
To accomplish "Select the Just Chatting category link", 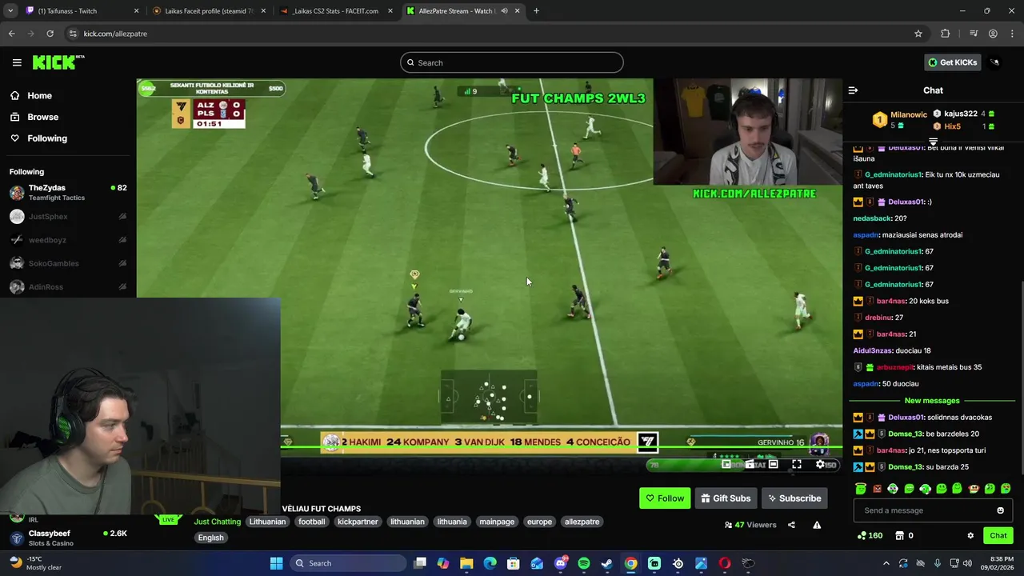I will click(217, 522).
